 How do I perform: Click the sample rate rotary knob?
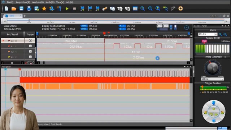(x=213, y=68)
